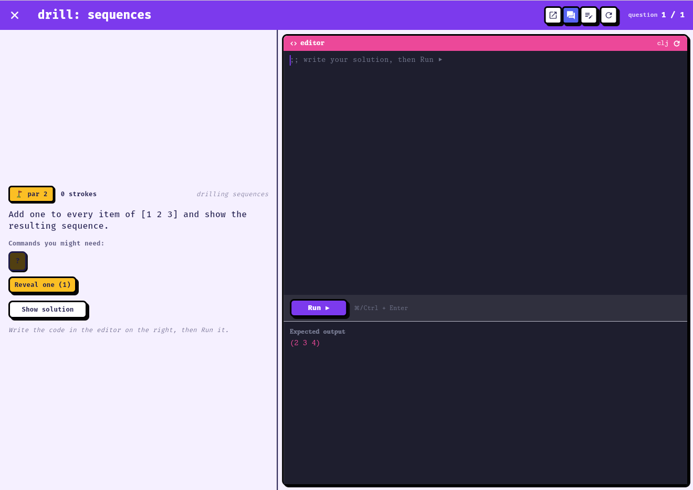
Task: Reveal the hidden command question-mark tile
Action: (x=17, y=261)
